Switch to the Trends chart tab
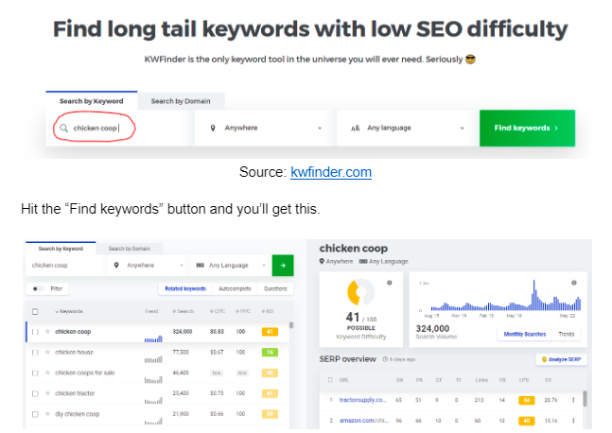The image size is (612, 433). 567,335
